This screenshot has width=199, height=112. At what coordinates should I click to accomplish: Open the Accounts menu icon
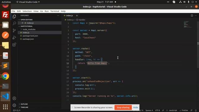(14, 98)
